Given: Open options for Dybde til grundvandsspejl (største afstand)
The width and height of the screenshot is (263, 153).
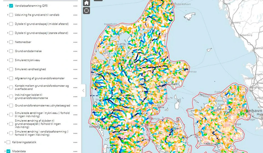Looking at the screenshot, I should point(75,33).
